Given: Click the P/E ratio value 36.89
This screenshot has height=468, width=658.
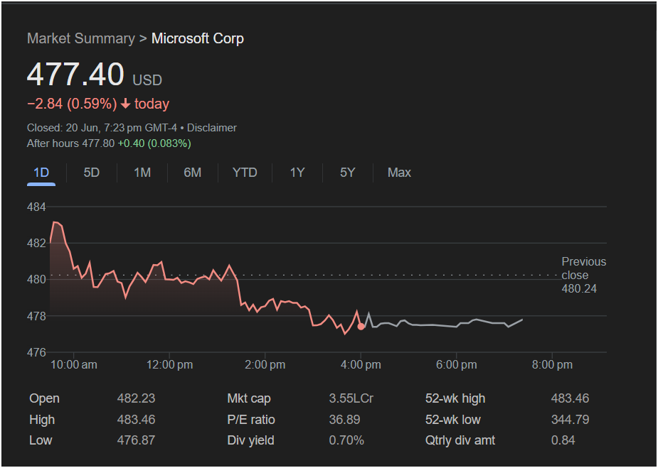Looking at the screenshot, I should pyautogui.click(x=344, y=420).
